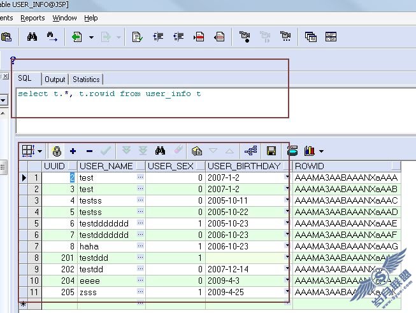This screenshot has height=313, width=416.
Task: Click the Find binoculars icon in grid toolbar
Action: pos(160,151)
